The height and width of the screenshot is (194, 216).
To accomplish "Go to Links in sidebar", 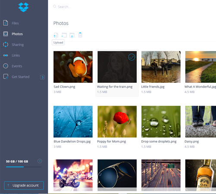I will point(16,55).
